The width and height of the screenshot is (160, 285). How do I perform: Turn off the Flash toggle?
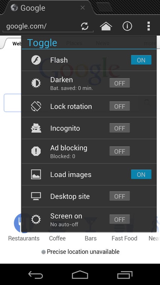click(141, 60)
